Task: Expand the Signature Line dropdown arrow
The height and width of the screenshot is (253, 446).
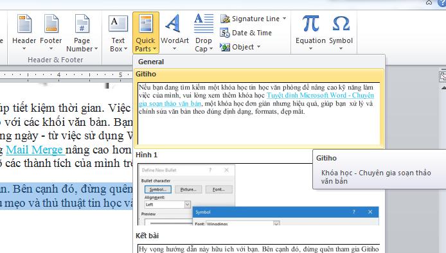Action: pyautogui.click(x=284, y=19)
